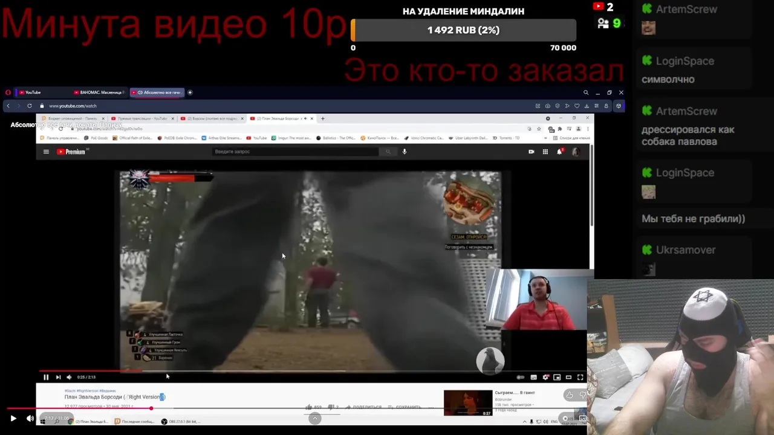774x435 pixels.
Task: Open YouTube hamburger guide menu
Action: 46,152
